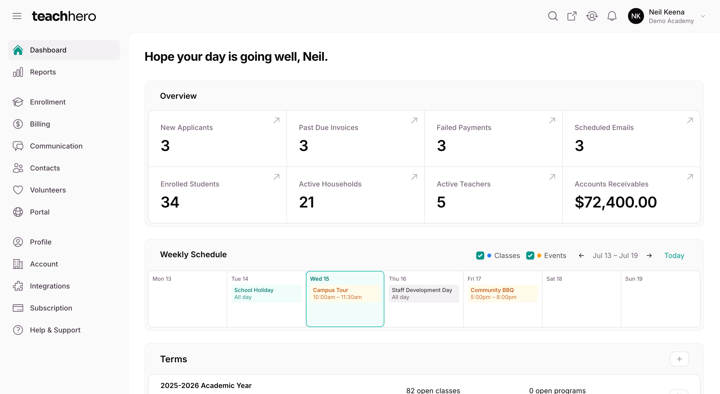
Task: Select the Sat 18 day column
Action: click(581, 299)
